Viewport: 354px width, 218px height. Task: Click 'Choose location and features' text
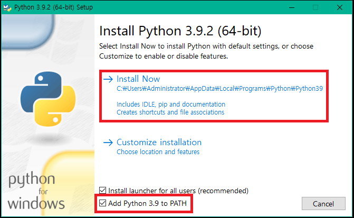click(x=158, y=152)
